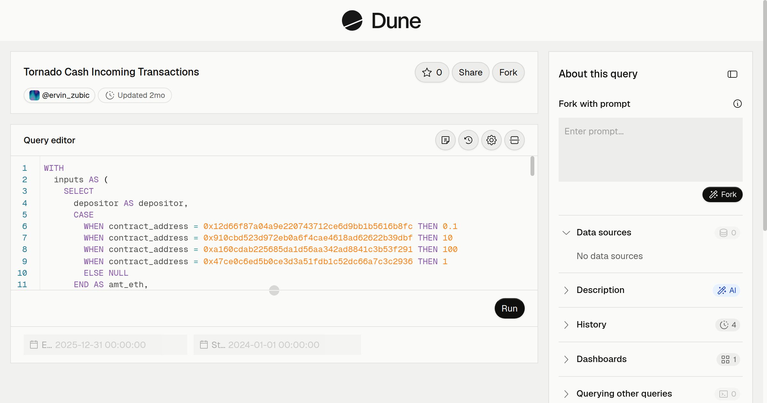
Task: Click the start date 2024-01-01 field
Action: pyautogui.click(x=277, y=345)
